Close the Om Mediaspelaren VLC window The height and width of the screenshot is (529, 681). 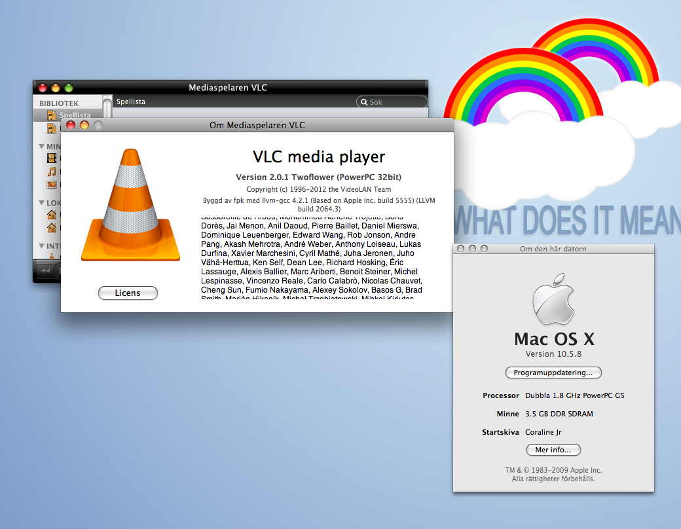click(x=70, y=125)
